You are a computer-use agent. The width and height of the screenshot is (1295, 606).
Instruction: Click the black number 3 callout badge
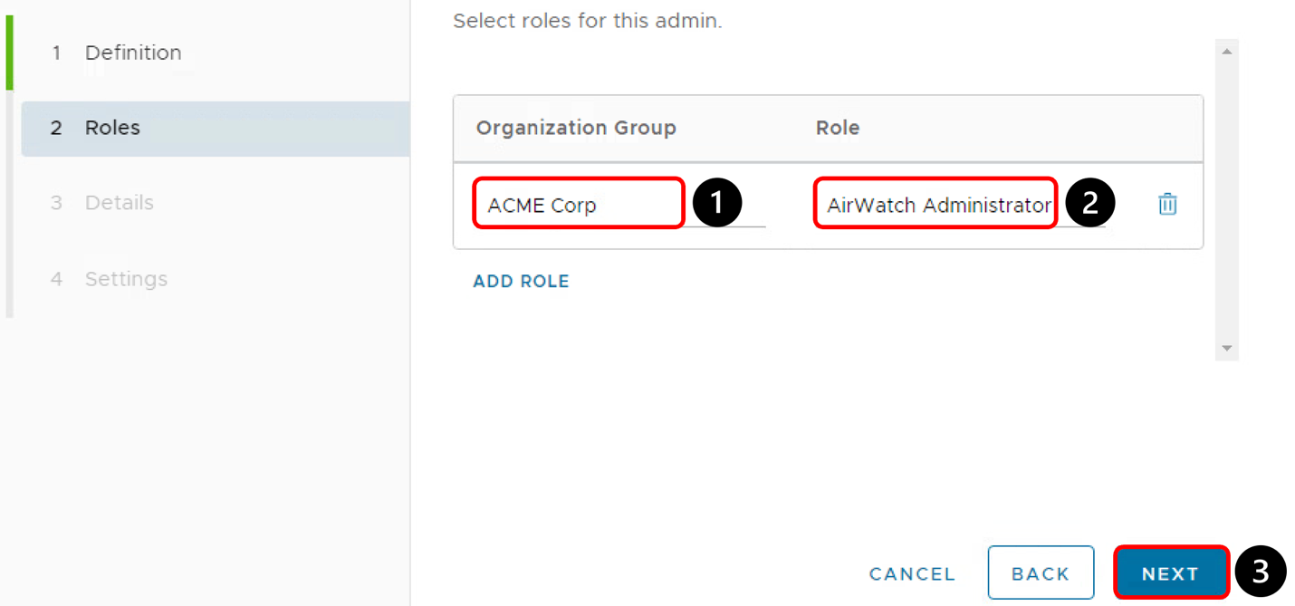1260,572
